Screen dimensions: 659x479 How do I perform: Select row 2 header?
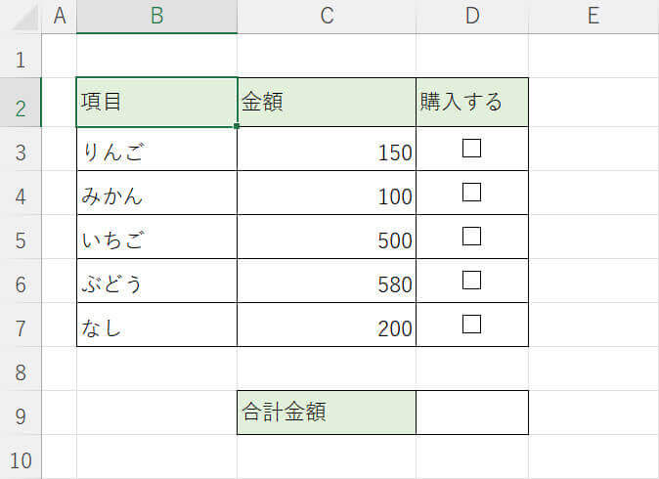(x=21, y=104)
